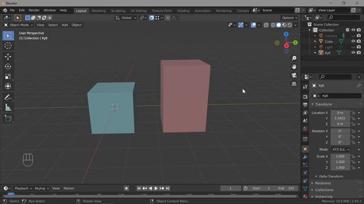Open the Modifier wrench properties tab
The width and height of the screenshot is (364, 204).
(x=305, y=157)
